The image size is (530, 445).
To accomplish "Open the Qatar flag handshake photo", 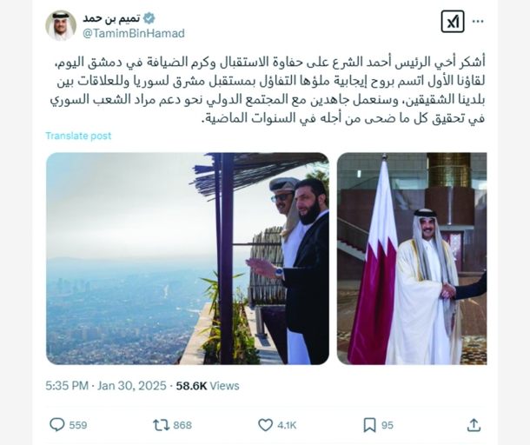I will (412, 258).
